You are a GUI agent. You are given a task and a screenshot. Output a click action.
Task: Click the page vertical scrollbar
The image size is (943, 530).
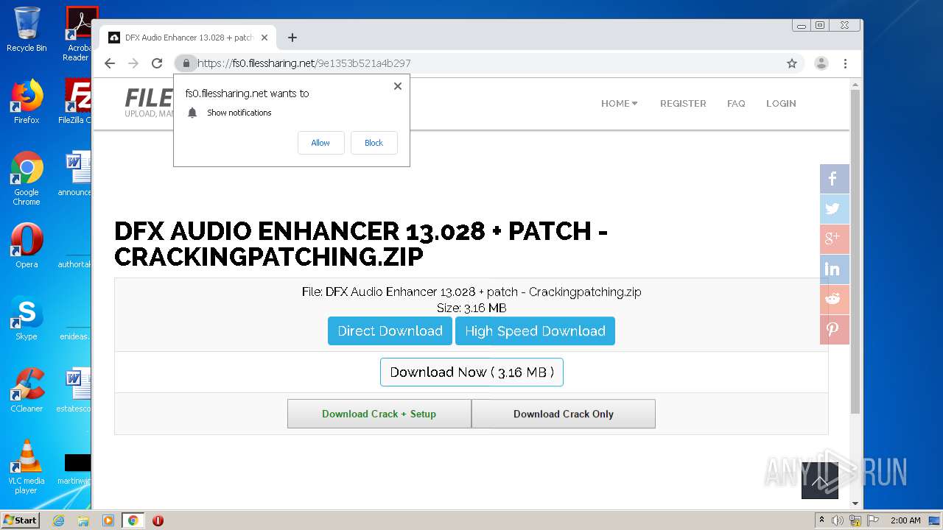(x=855, y=250)
